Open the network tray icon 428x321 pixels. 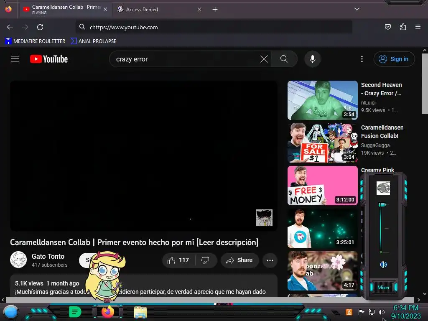[372, 312]
